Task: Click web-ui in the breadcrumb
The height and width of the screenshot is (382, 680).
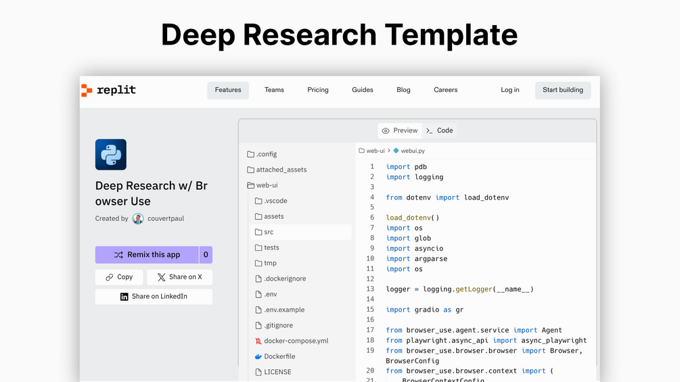Action: (x=376, y=151)
